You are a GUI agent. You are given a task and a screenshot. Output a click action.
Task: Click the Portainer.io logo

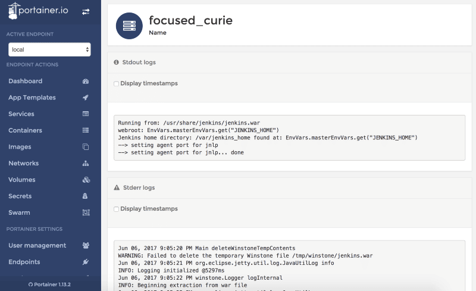coord(38,12)
